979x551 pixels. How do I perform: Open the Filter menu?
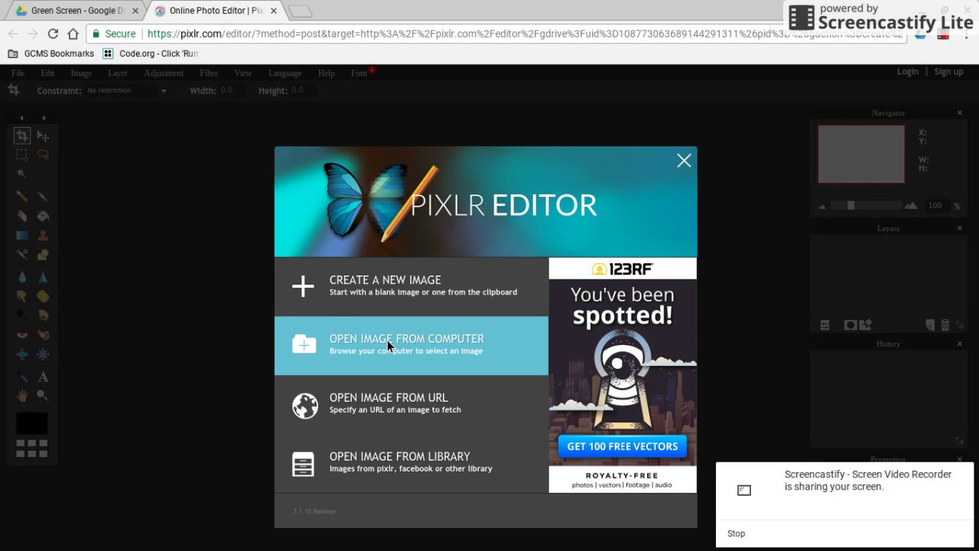(x=208, y=73)
